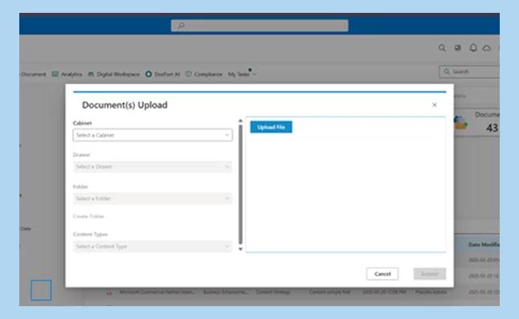
Task: Open the Select a Content Type dropdown
Action: click(153, 246)
